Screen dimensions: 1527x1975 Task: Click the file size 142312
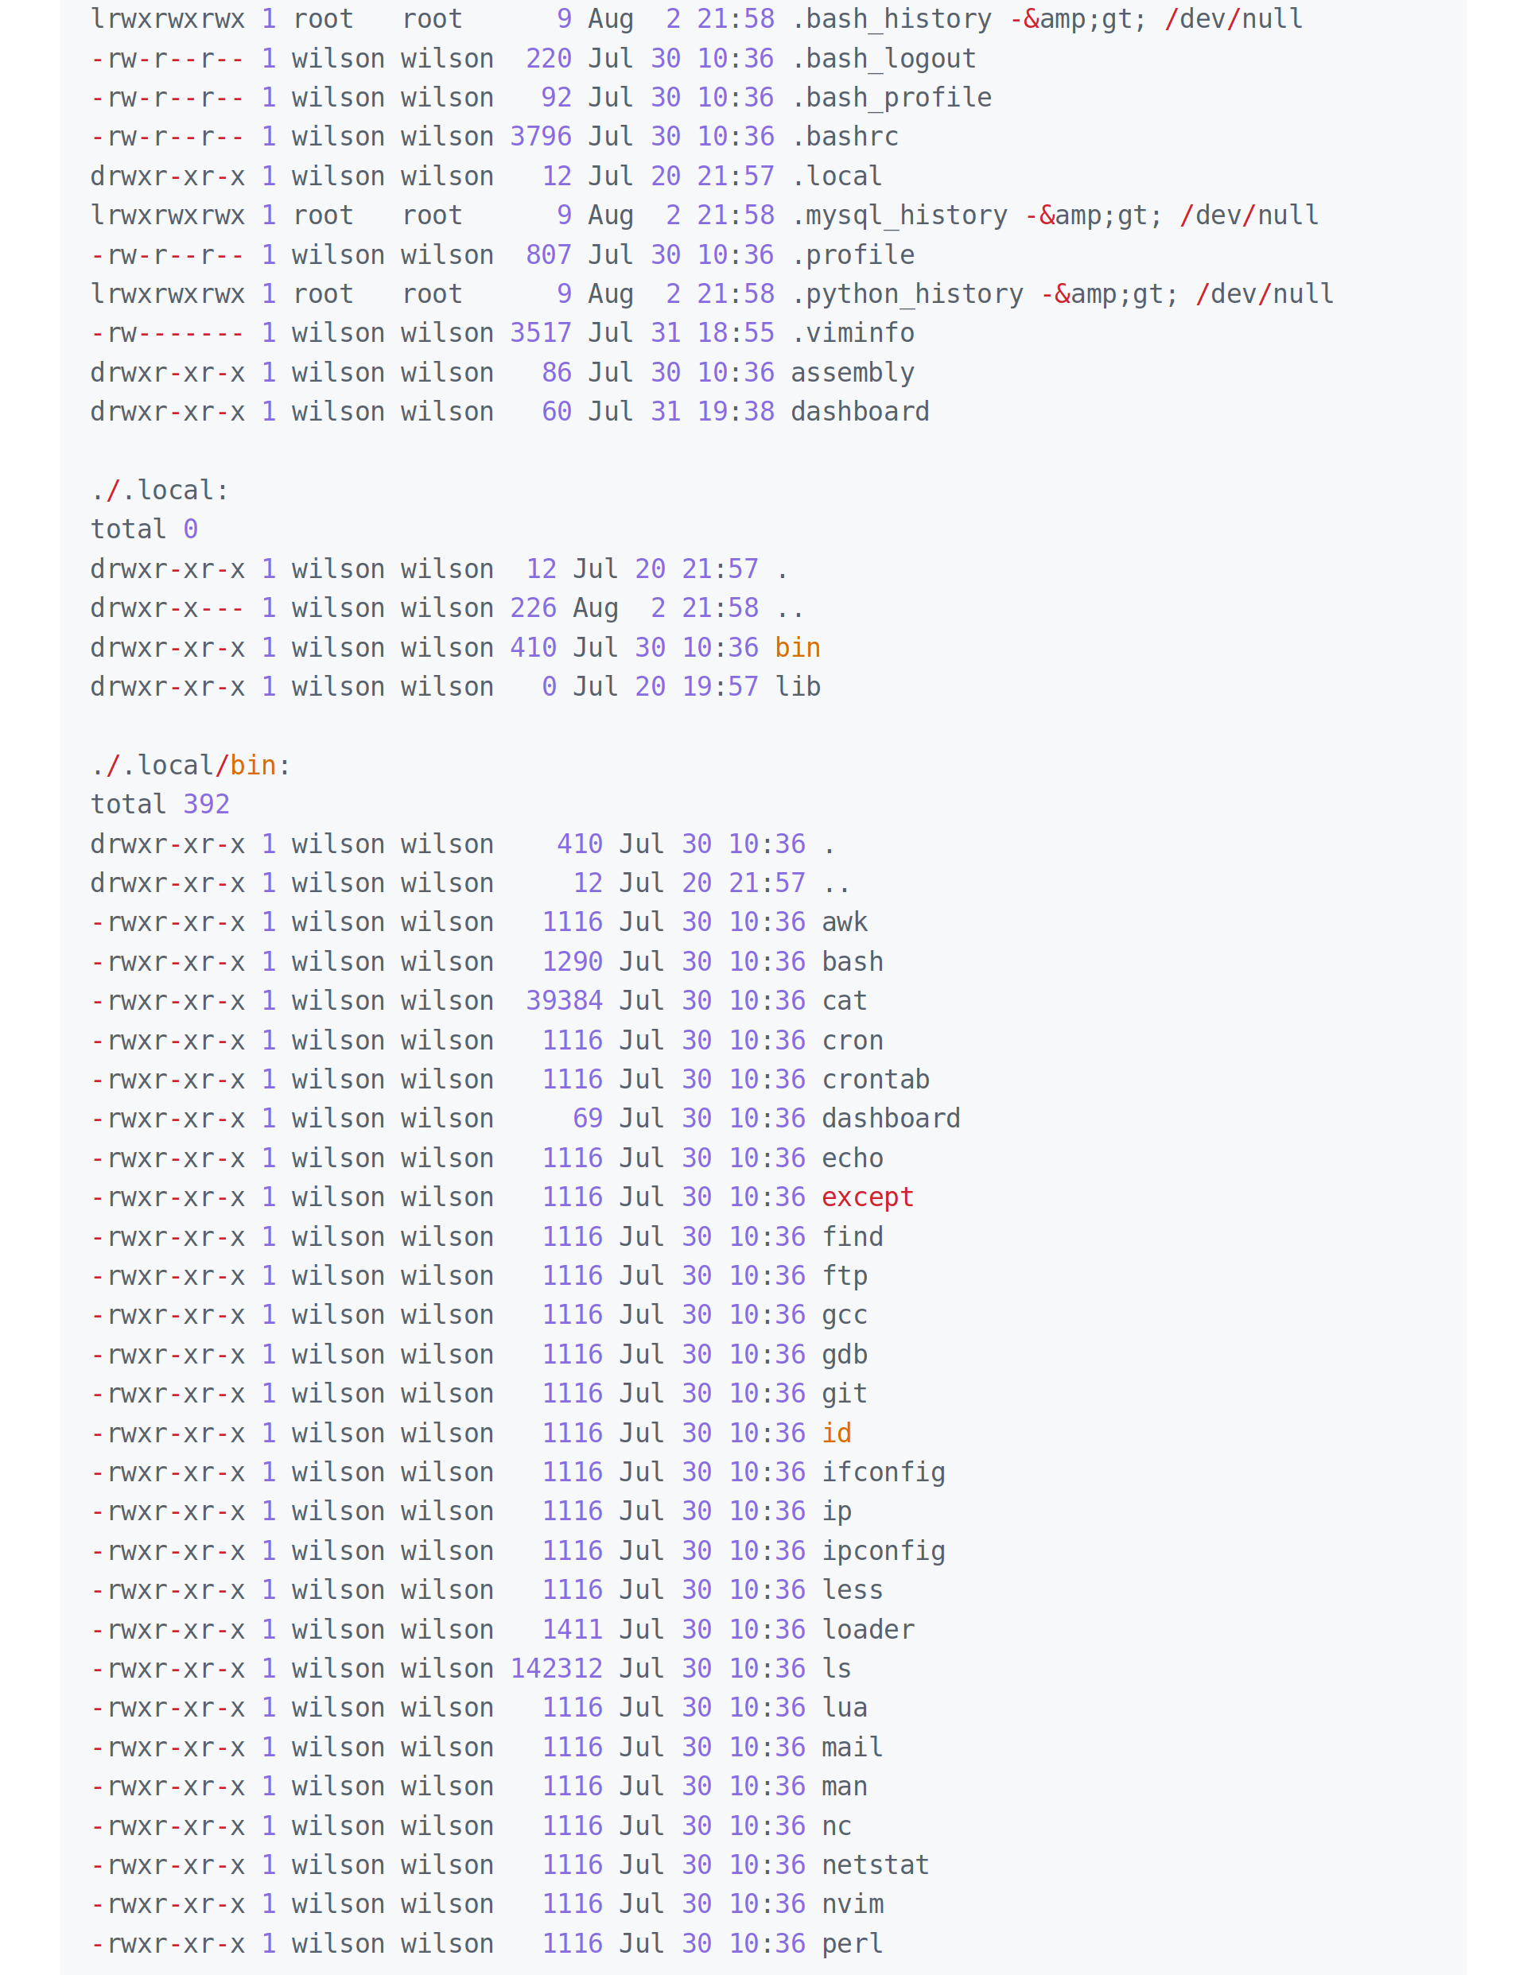coord(557,1668)
